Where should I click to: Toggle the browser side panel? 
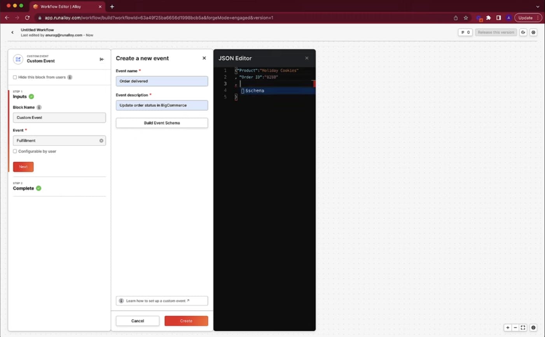tap(498, 17)
